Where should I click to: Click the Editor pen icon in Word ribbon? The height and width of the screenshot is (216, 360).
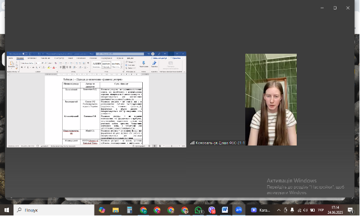tap(155, 63)
